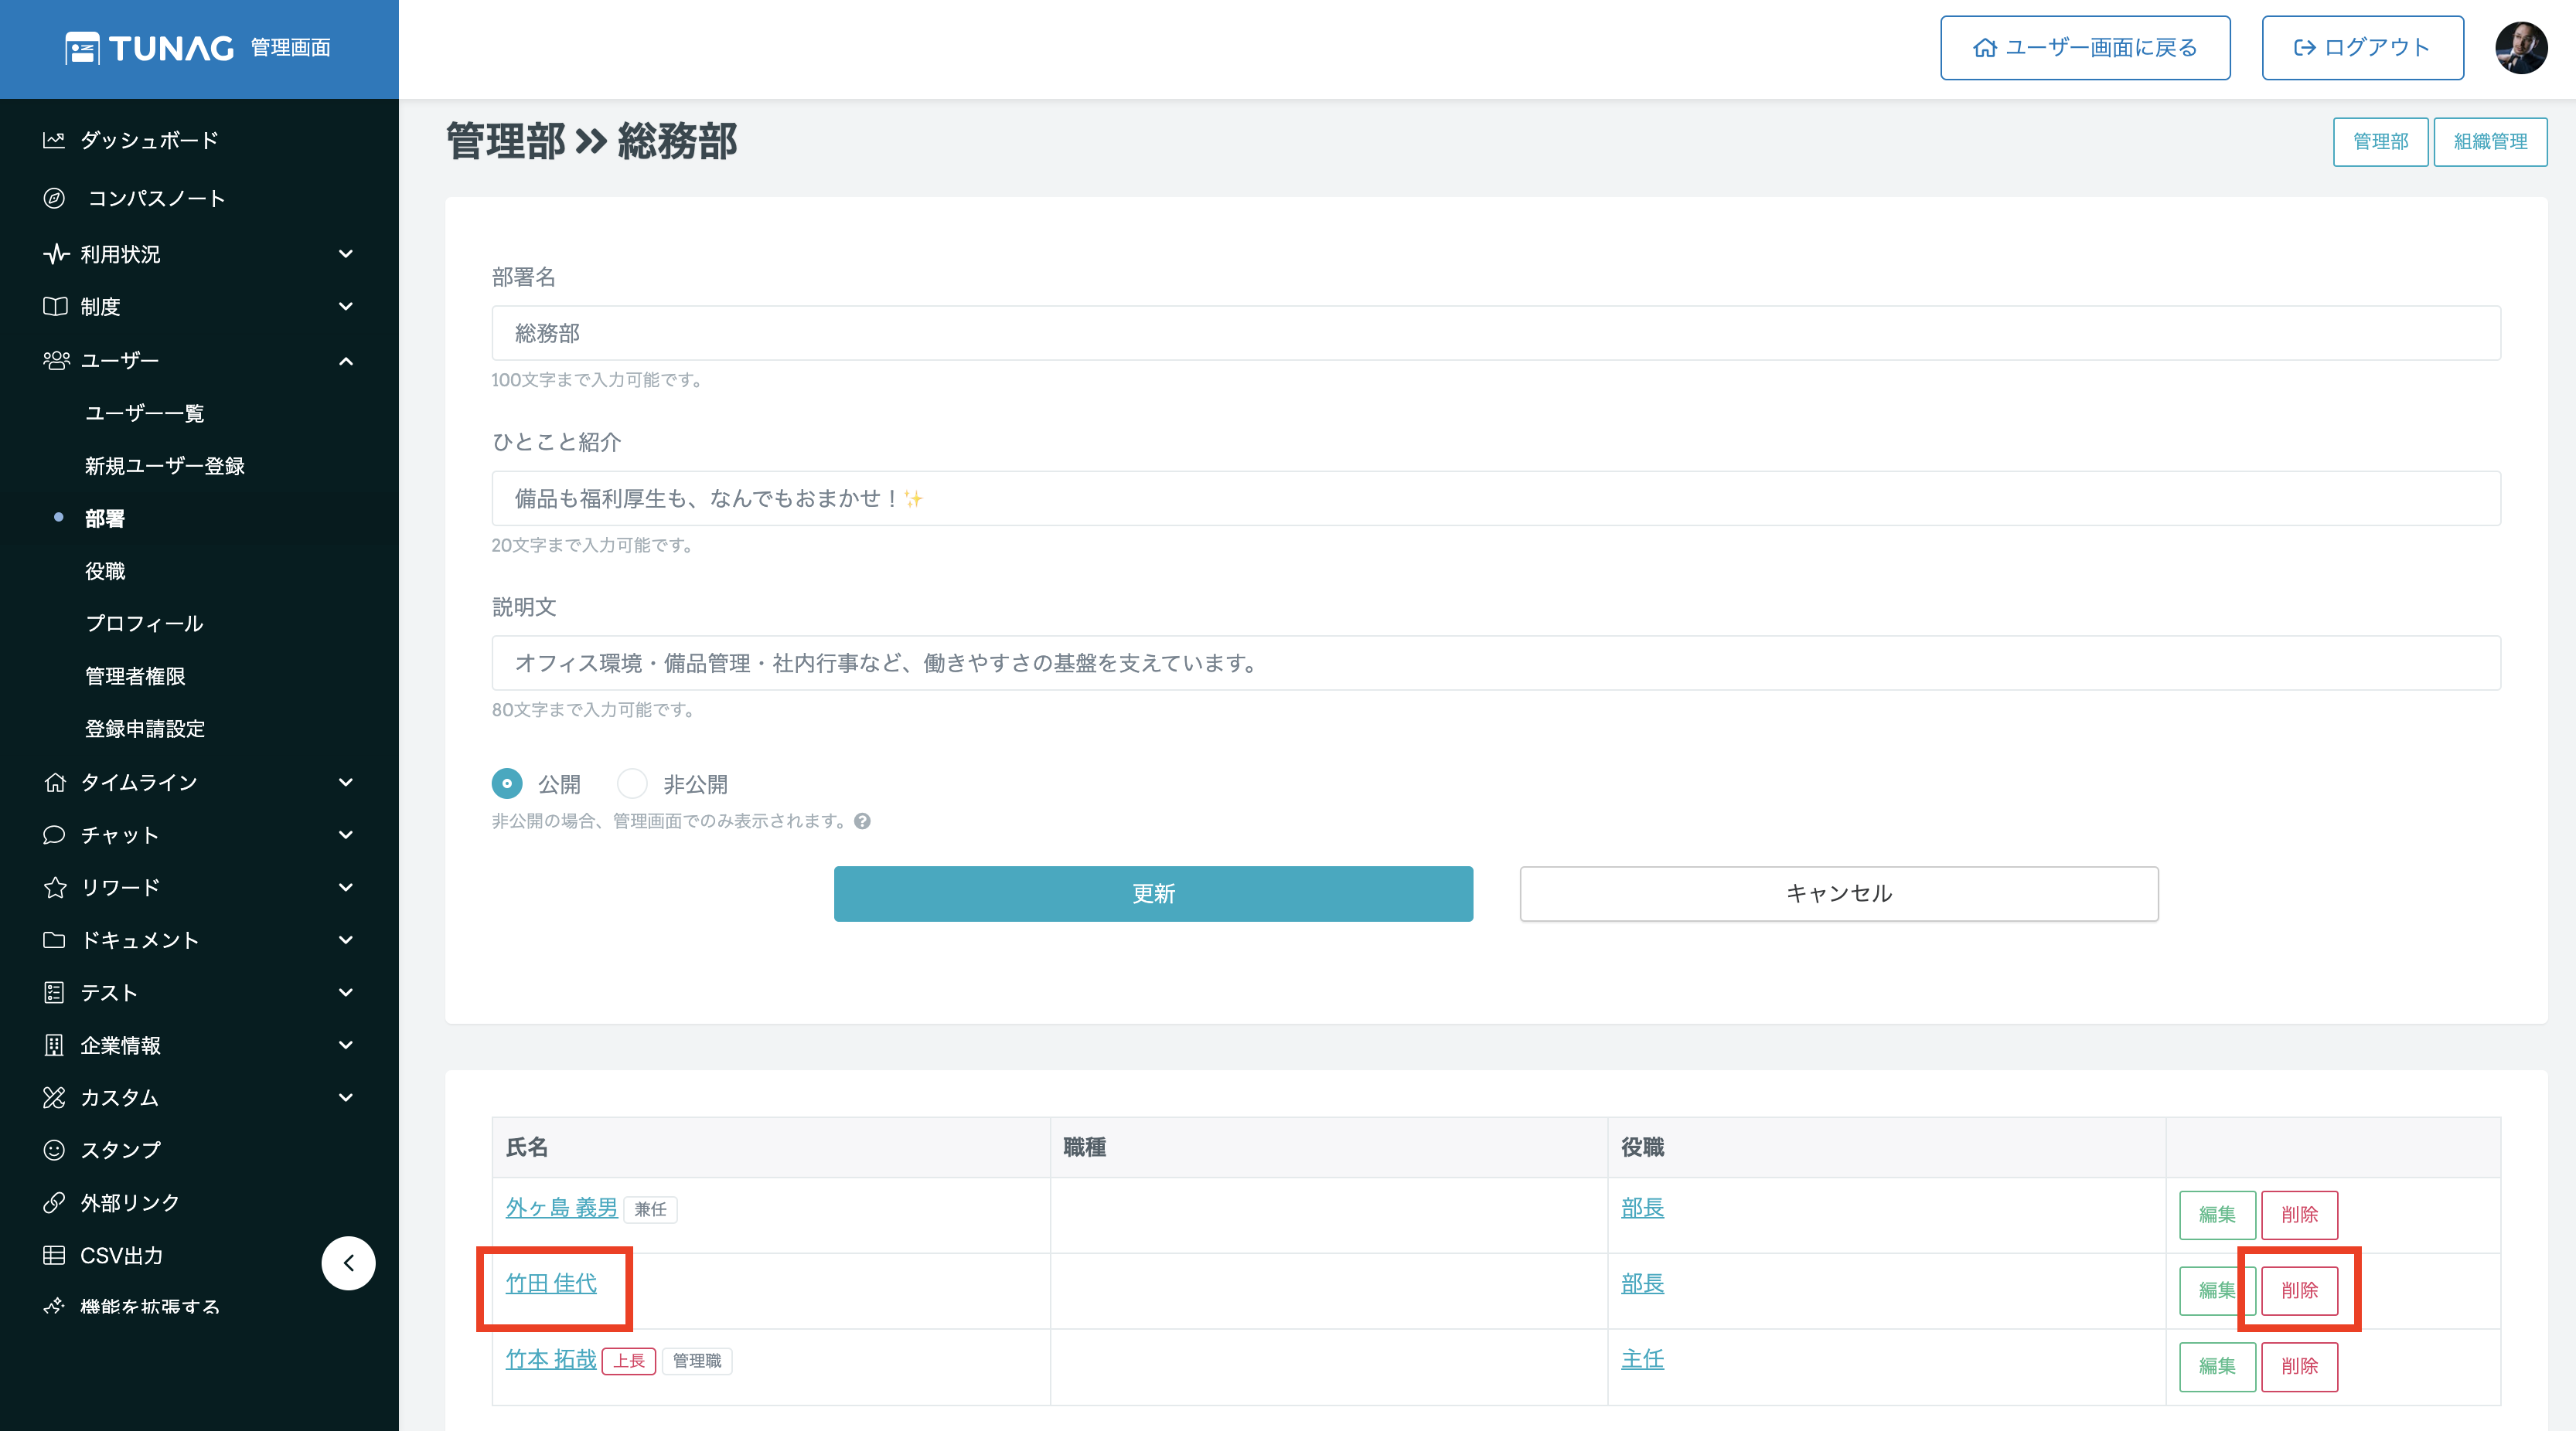Click the 管理部 breadcrumb button
Viewport: 2576px width, 1431px height.
[x=2380, y=142]
